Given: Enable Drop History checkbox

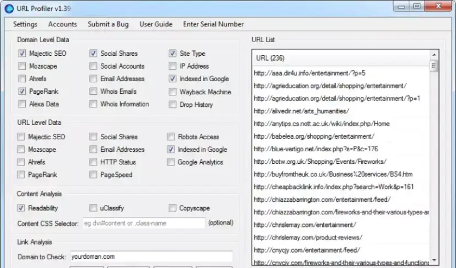Looking at the screenshot, I should (173, 104).
